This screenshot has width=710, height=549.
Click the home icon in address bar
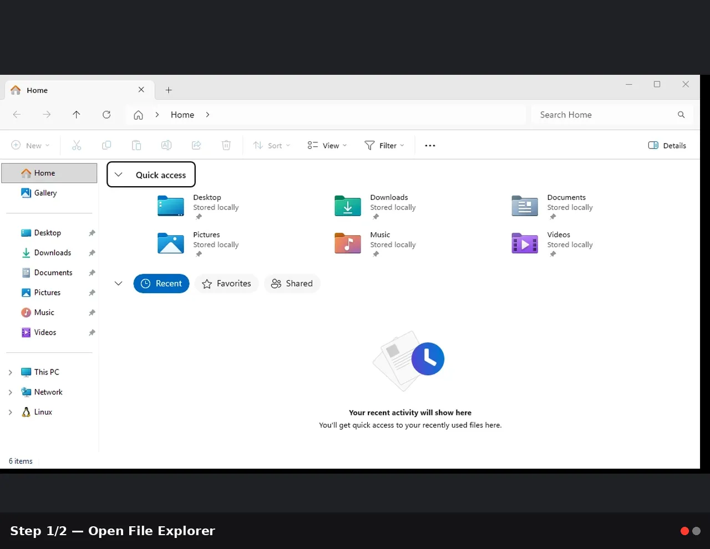[138, 115]
